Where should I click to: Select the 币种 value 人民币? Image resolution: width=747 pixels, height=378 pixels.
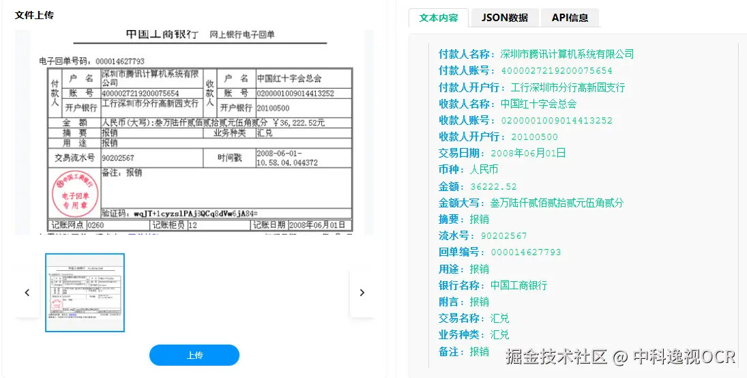tap(484, 170)
